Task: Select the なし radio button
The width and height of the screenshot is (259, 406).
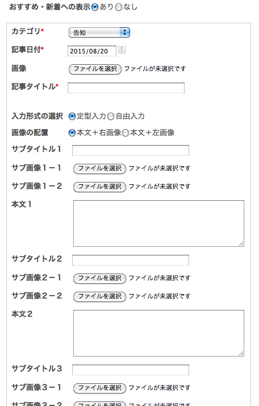Action: [119, 7]
